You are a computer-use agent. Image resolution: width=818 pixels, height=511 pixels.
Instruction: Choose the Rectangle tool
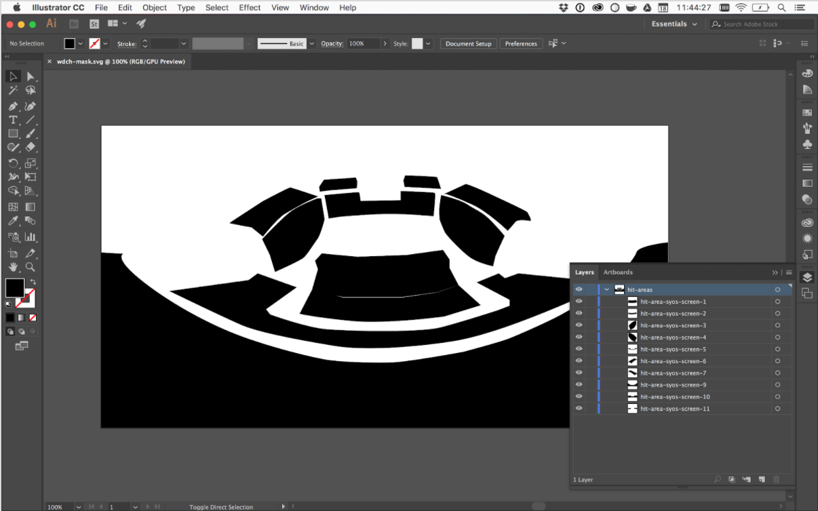coord(13,134)
